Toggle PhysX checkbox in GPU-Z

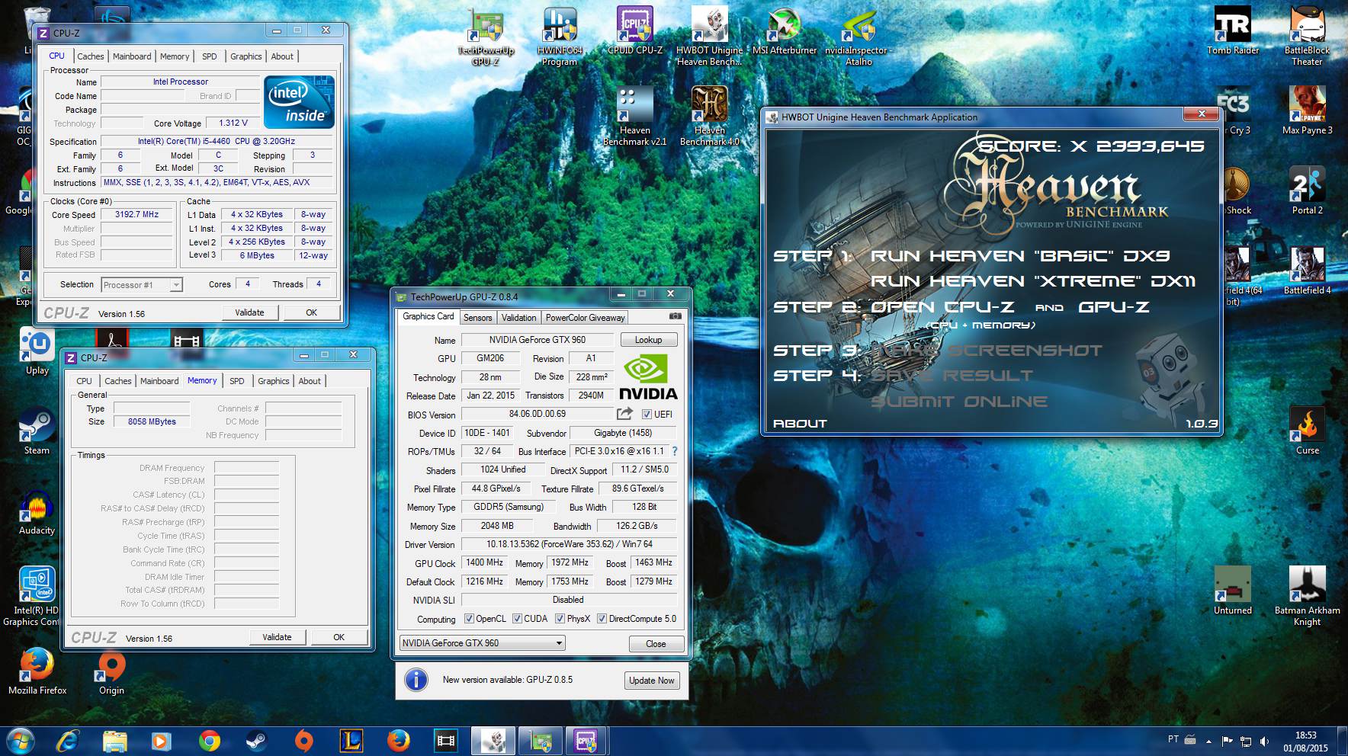pos(560,619)
